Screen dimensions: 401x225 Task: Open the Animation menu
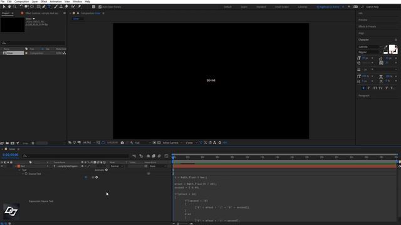coord(56,1)
